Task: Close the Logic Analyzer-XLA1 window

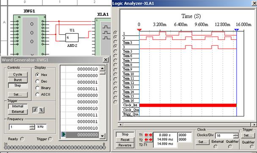Action: click(254, 3)
